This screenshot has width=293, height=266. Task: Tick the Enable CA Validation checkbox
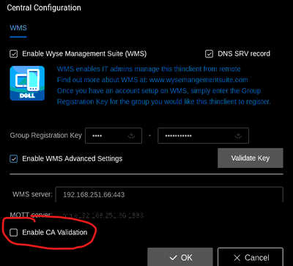click(x=13, y=232)
